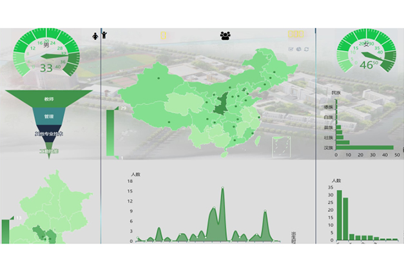The width and height of the screenshot is (404, 266).
Task: Select the northernmost district of Beijing map
Action: coord(56,184)
